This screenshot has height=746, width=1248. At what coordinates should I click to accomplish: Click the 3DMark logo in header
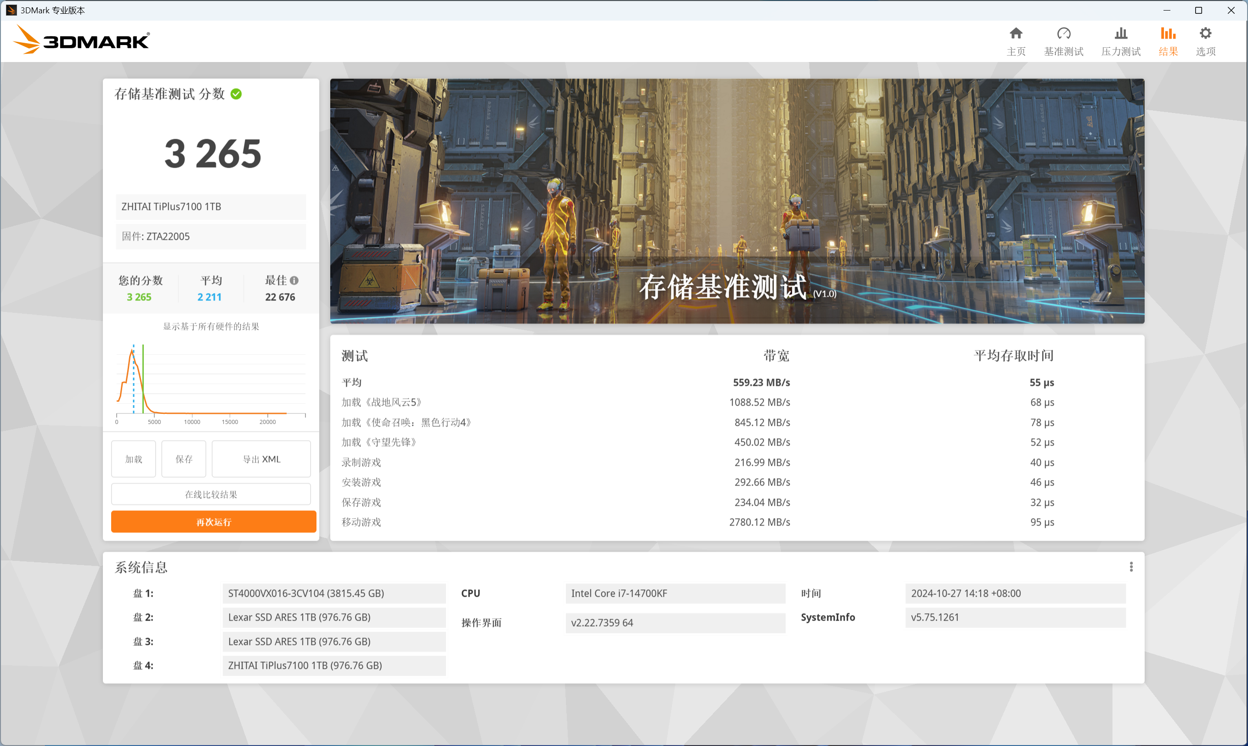(x=81, y=40)
